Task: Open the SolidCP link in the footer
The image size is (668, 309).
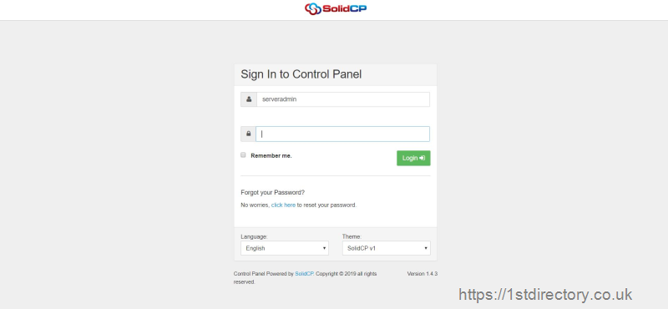Action: pos(304,274)
